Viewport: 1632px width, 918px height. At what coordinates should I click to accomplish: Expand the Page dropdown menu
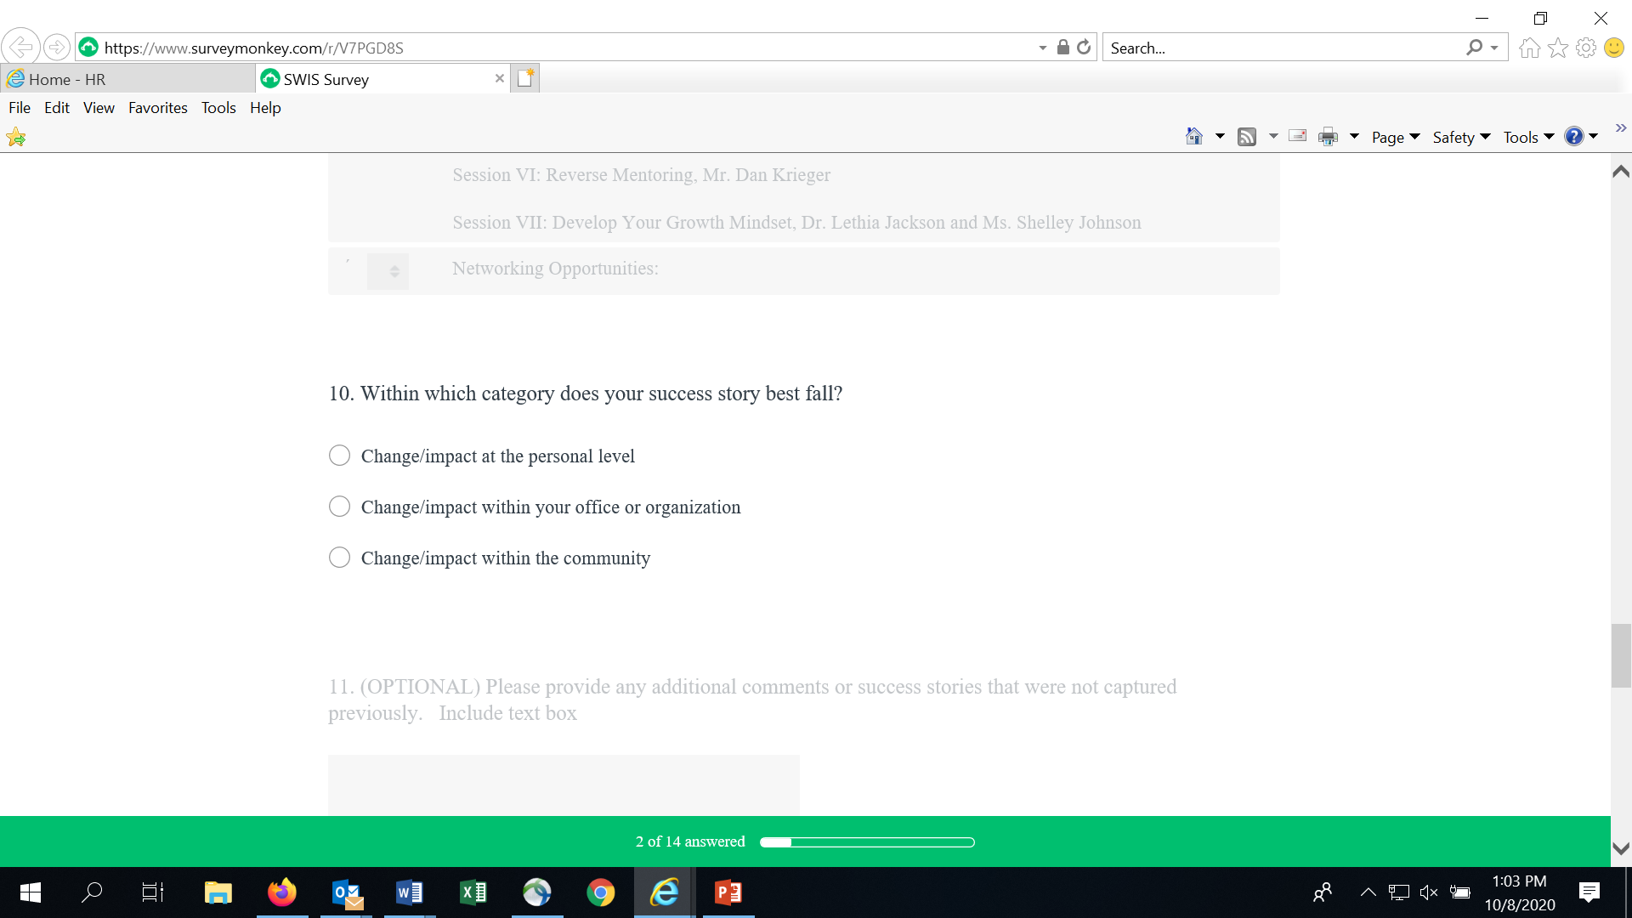[x=1396, y=137]
